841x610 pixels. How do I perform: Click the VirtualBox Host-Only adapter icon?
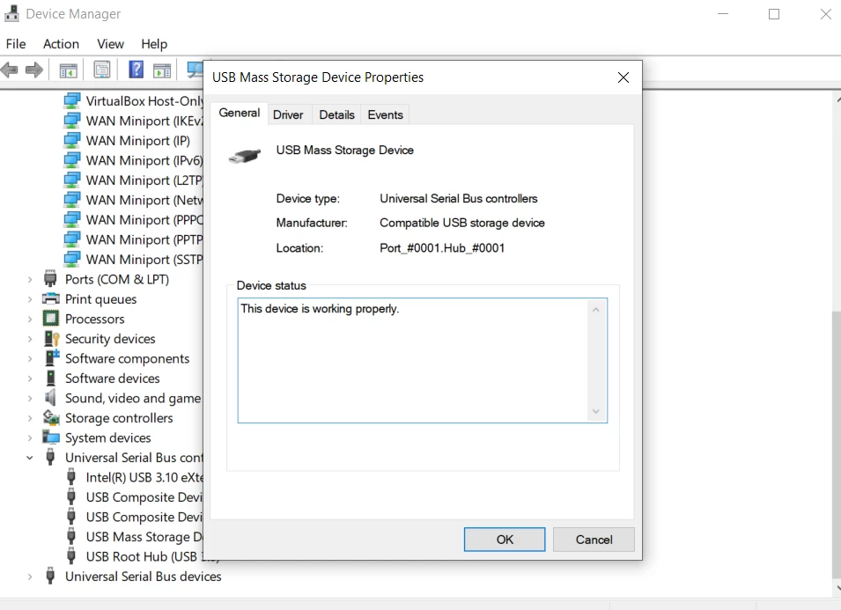(x=72, y=100)
